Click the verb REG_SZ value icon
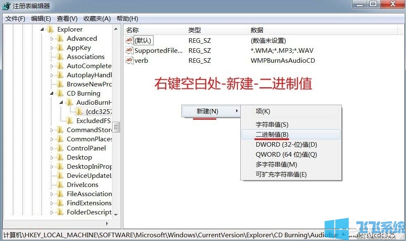The width and height of the screenshot is (406, 241). coord(130,60)
